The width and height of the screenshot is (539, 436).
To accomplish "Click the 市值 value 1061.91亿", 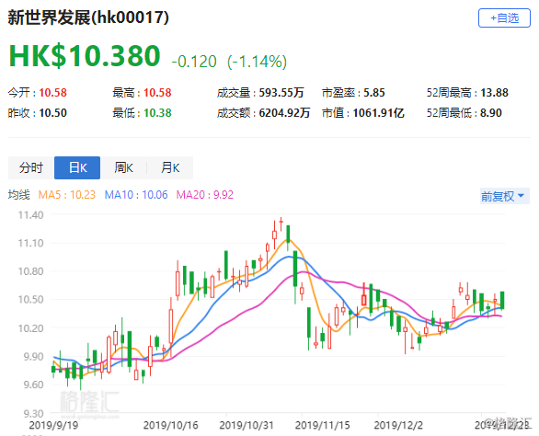I will [x=378, y=113].
